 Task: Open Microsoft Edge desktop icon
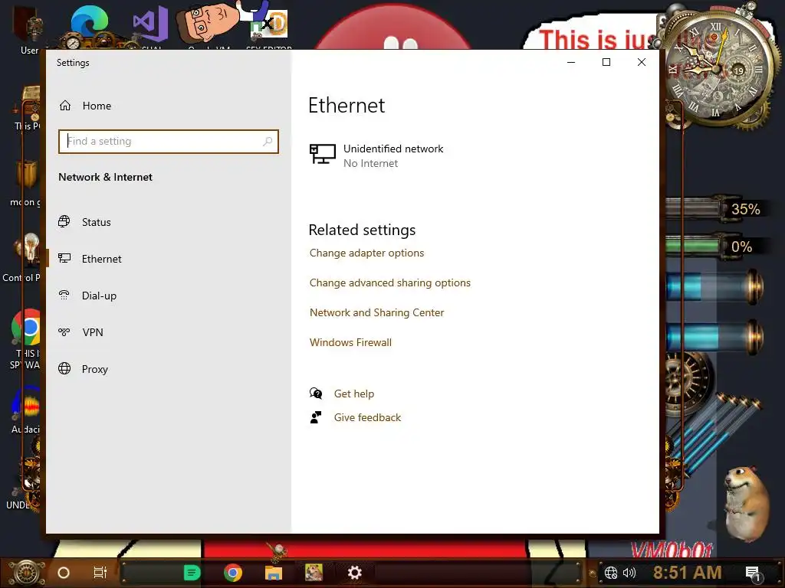(x=89, y=22)
